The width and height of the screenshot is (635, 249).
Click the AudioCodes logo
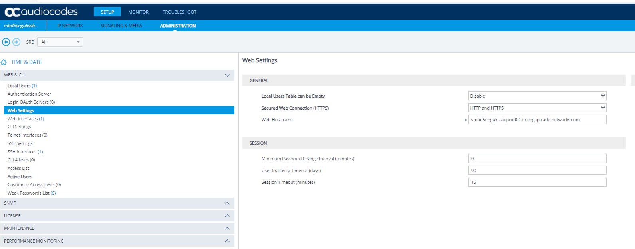[x=41, y=12]
